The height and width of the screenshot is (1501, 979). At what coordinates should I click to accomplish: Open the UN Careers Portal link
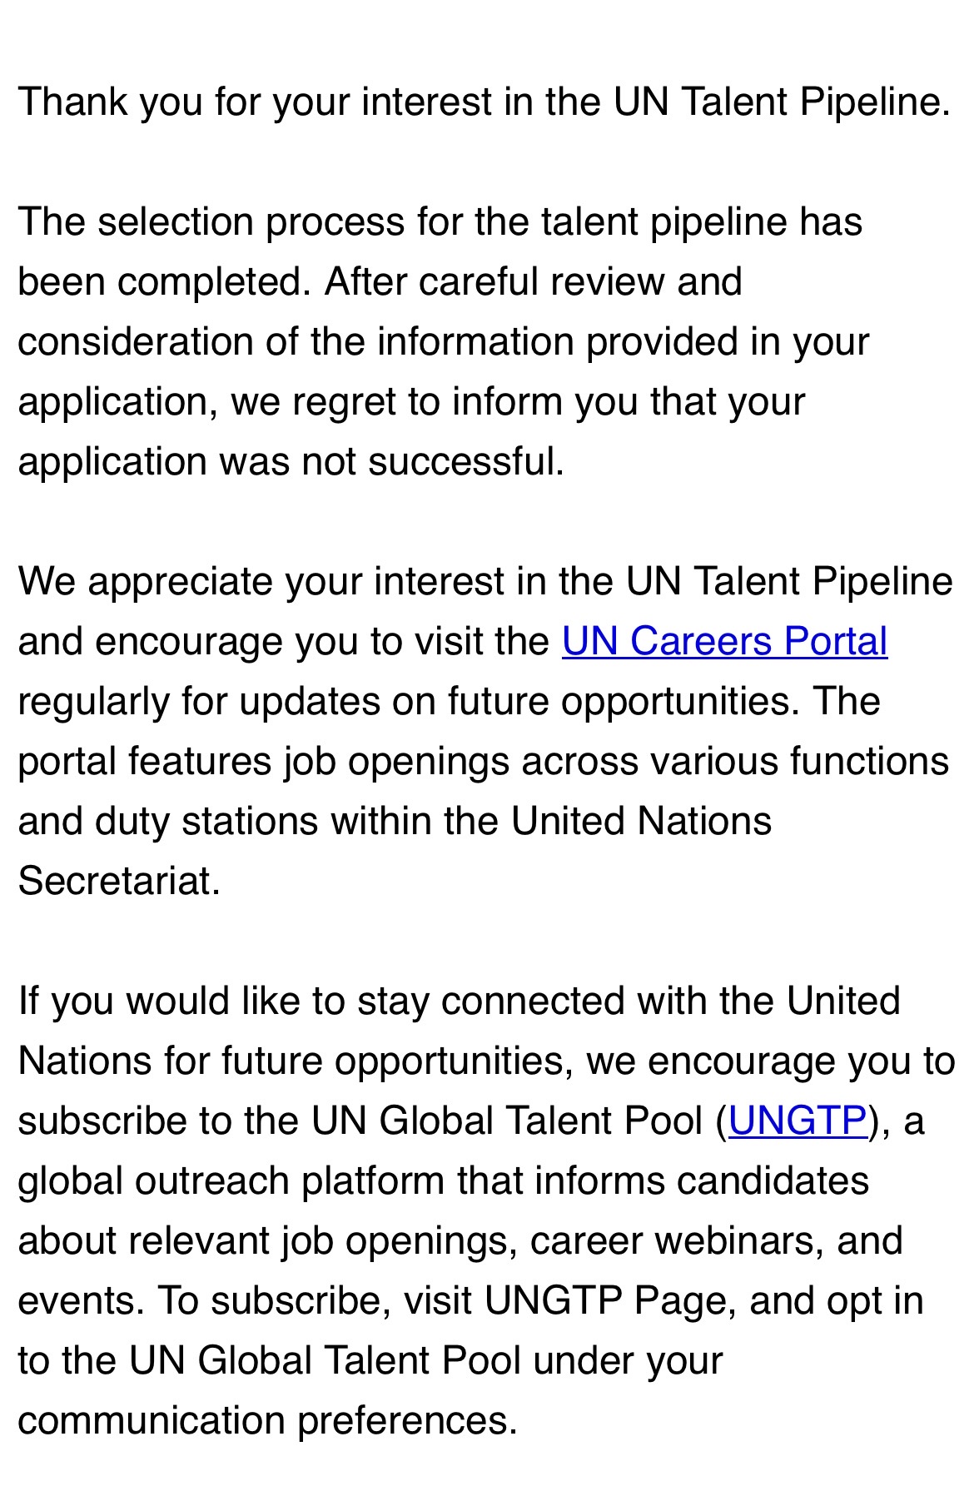[724, 642]
